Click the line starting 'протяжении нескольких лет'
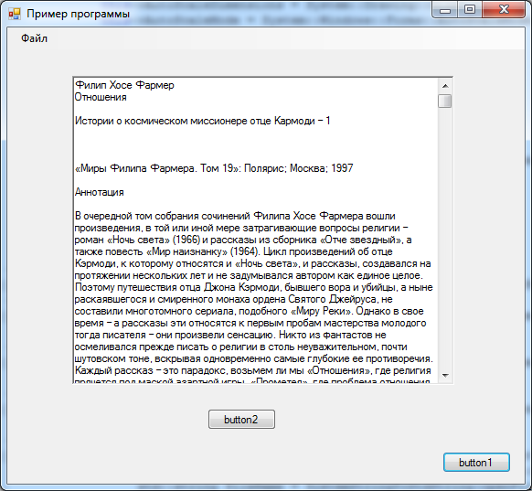Viewport: 532px width, 491px height. (249, 275)
